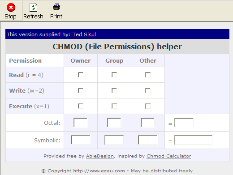Select the Group octal input box

[x=114, y=123]
